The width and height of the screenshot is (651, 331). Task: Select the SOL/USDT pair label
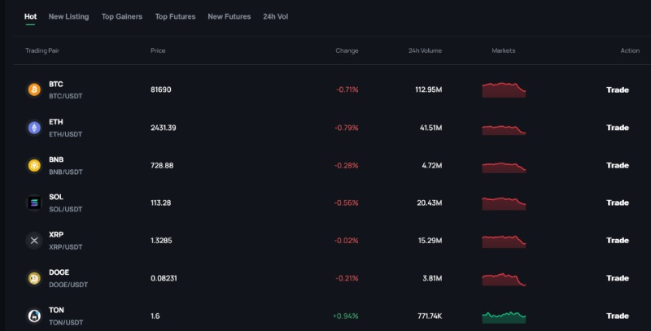click(66, 210)
